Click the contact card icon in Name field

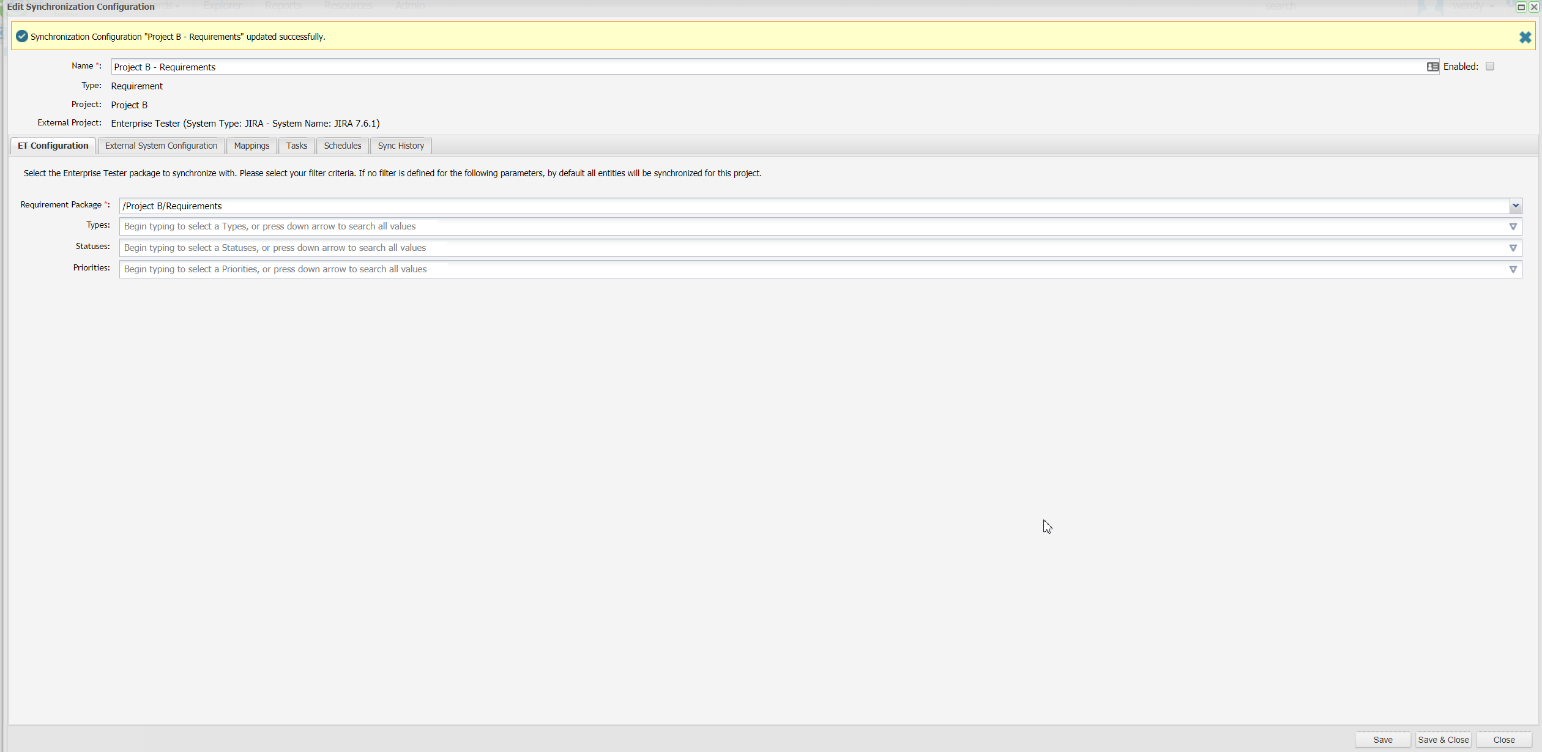coord(1432,67)
